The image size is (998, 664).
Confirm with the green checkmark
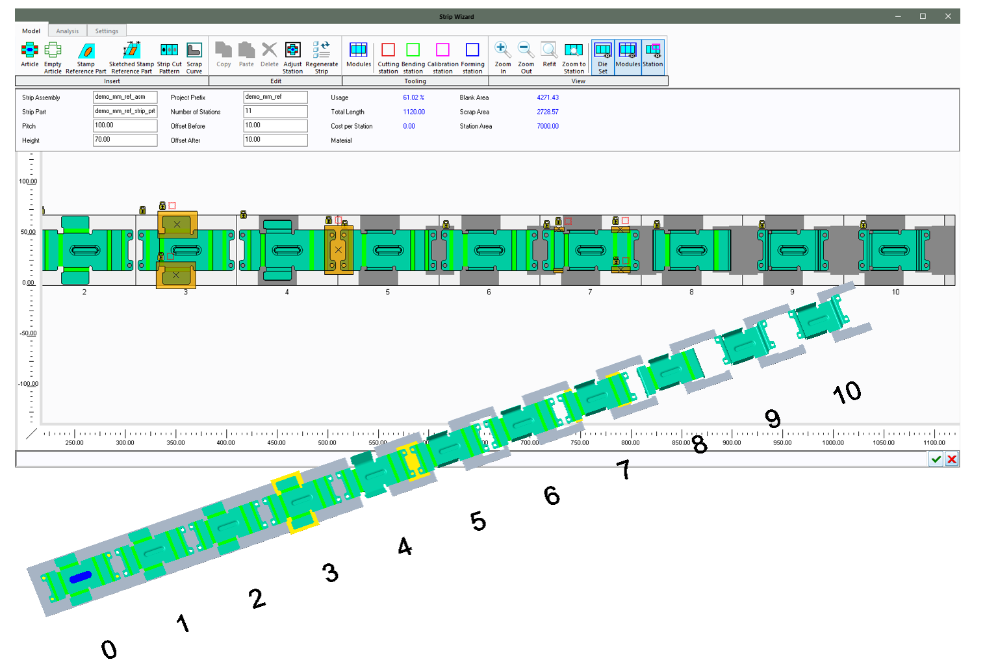(936, 459)
